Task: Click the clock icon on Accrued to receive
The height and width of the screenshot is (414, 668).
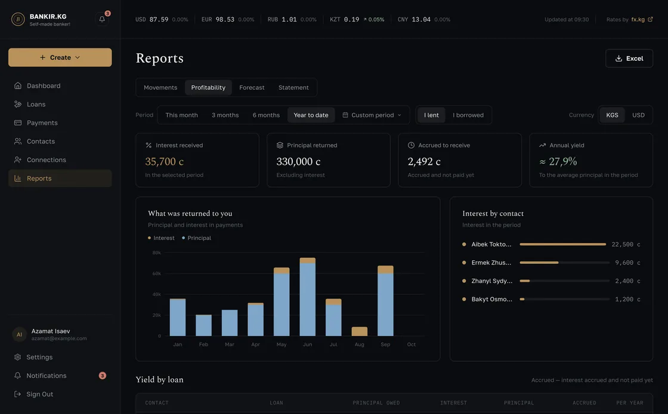Action: [411, 145]
